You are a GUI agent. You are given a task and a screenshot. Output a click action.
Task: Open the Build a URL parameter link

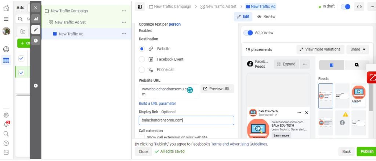pyautogui.click(x=157, y=104)
